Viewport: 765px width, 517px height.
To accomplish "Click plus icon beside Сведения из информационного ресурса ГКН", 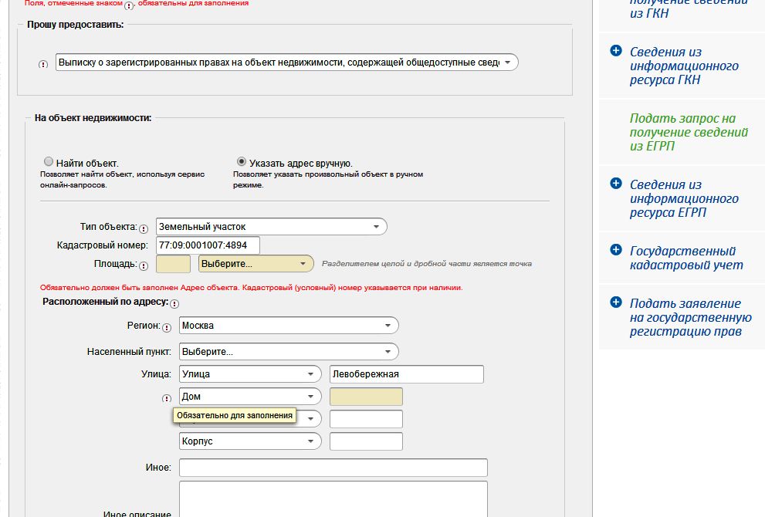I will pyautogui.click(x=615, y=51).
